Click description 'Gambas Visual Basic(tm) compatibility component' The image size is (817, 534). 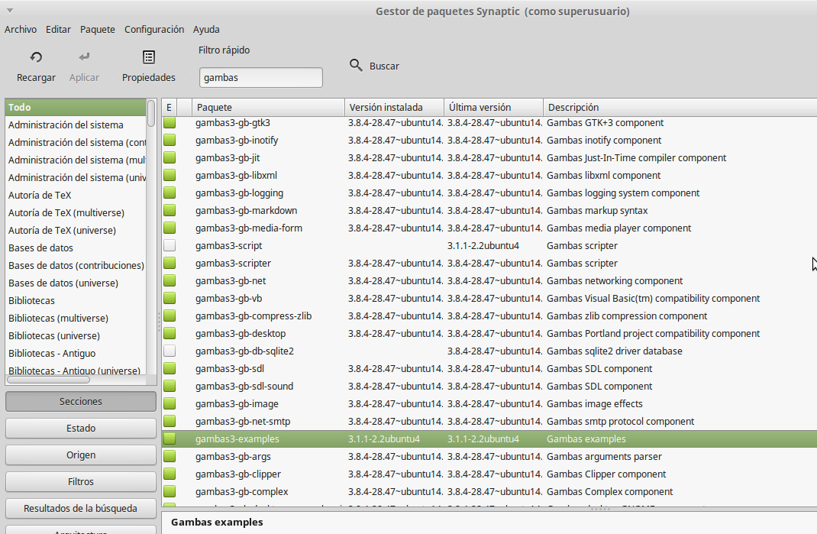click(653, 298)
